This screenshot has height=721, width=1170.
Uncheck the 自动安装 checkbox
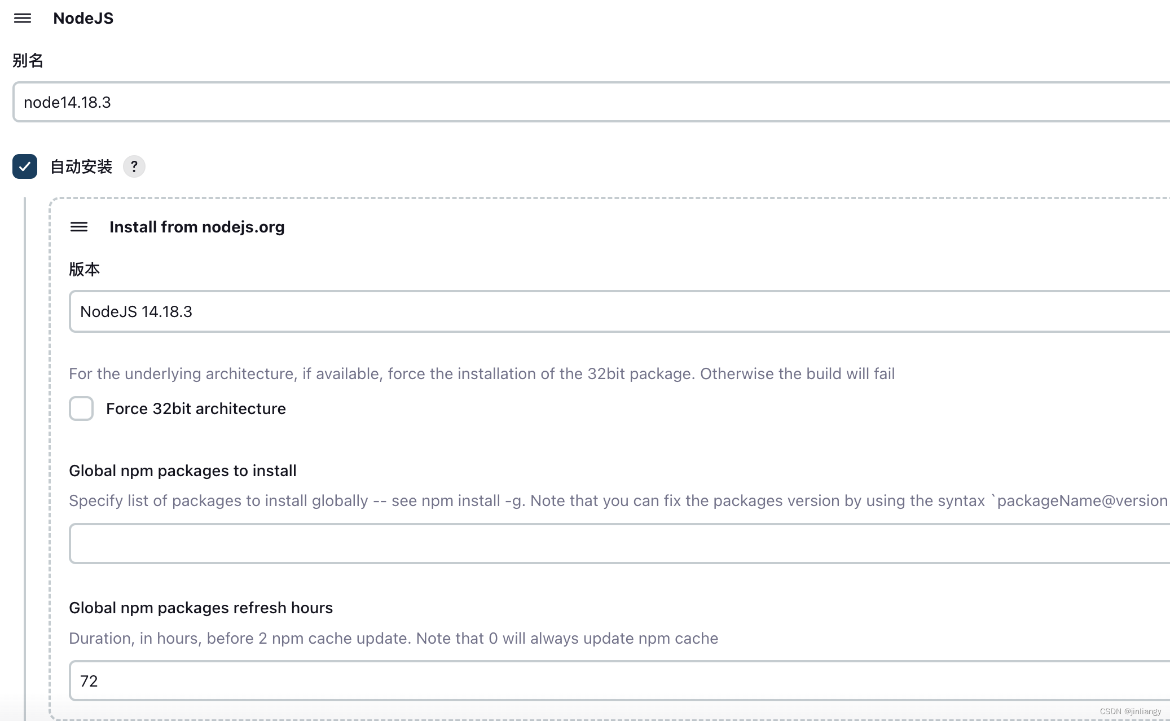point(25,166)
